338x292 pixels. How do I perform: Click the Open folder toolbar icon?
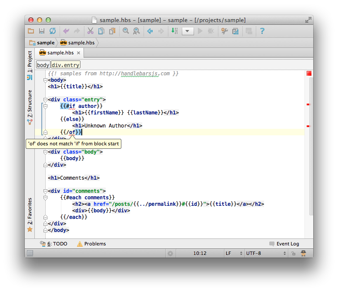[x=31, y=31]
